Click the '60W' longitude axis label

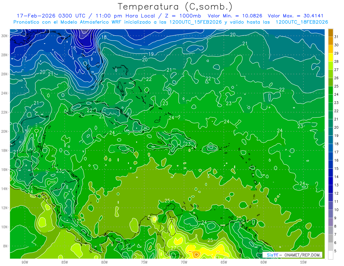point(264,262)
